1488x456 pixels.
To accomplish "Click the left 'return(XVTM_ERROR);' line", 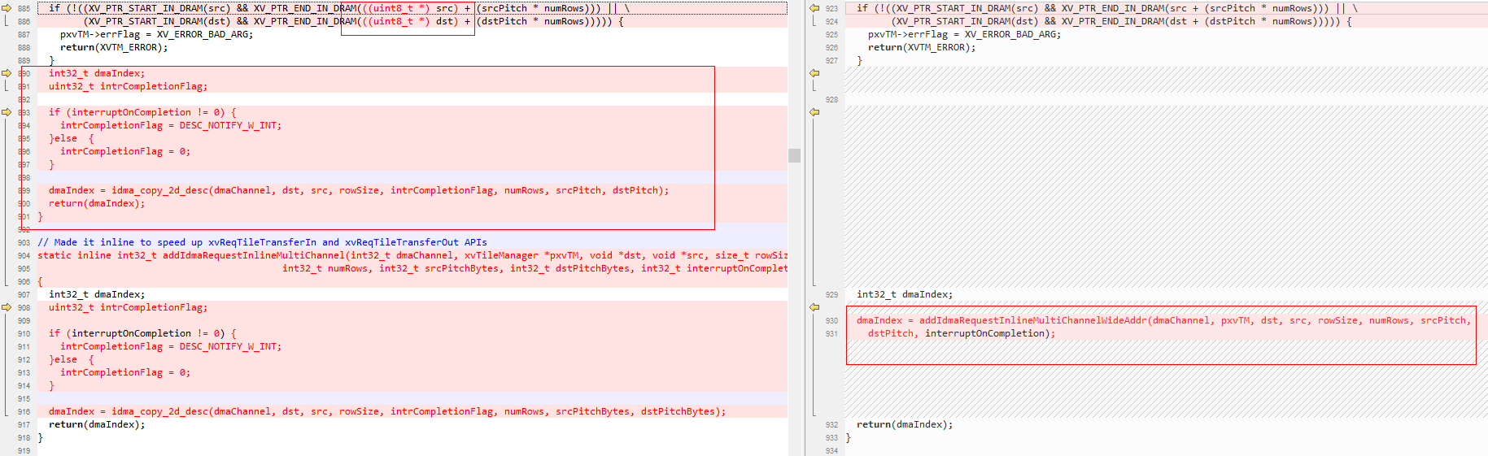I will [114, 47].
